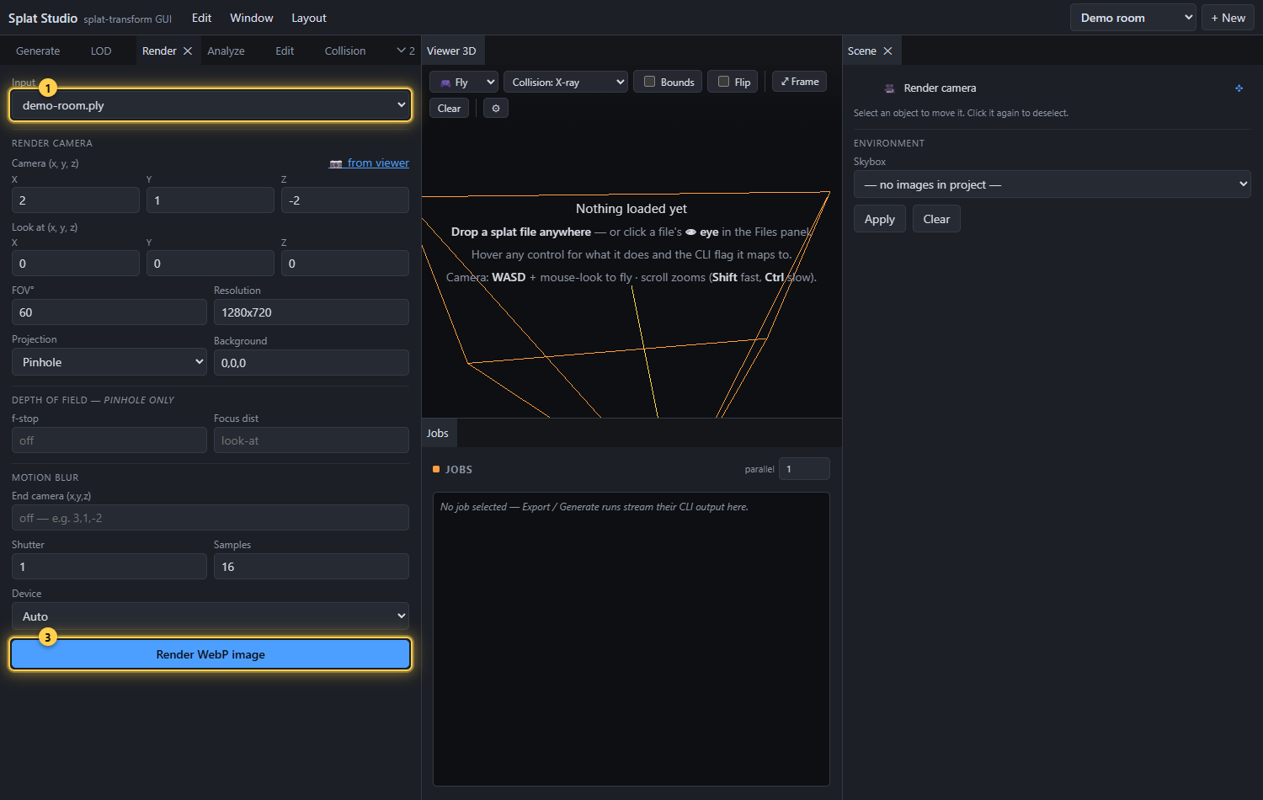
Task: Click Clear button in Environment section
Action: click(x=936, y=219)
